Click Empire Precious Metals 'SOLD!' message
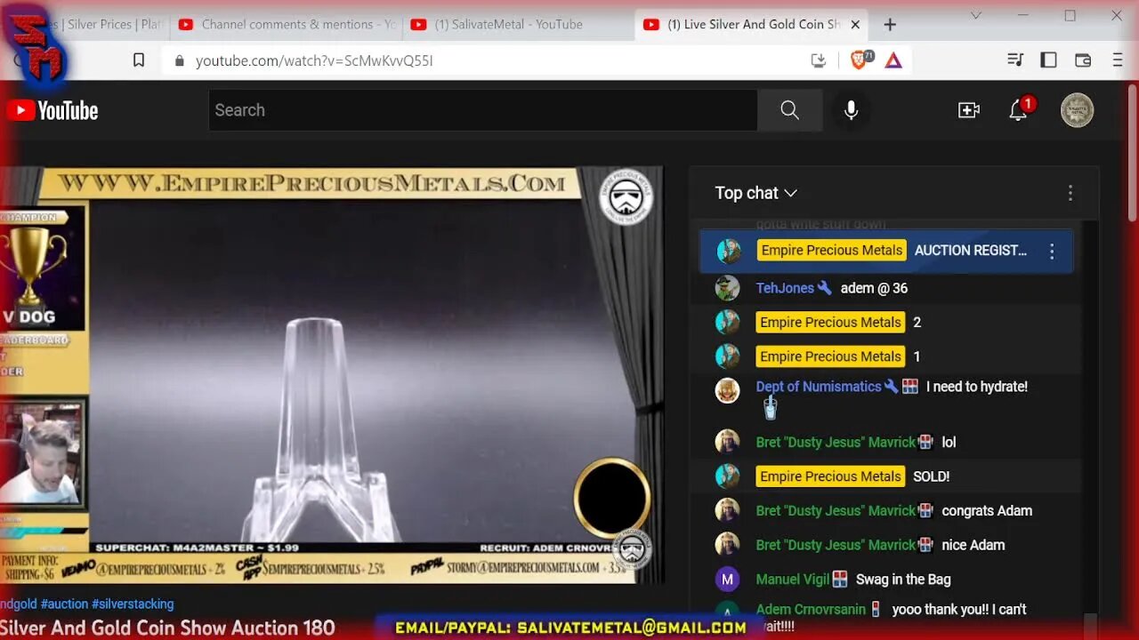The width and height of the screenshot is (1139, 640). pos(931,476)
